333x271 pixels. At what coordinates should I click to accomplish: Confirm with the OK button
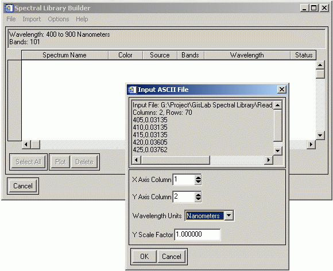click(145, 256)
